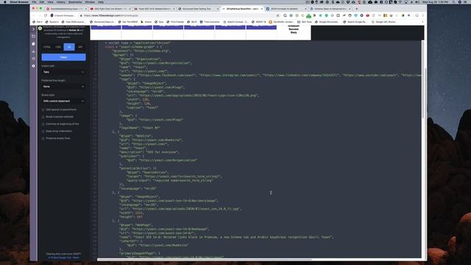The width and height of the screenshot is (471, 265).
Task: Open the File menu in menu bar
Action: click(35, 1)
